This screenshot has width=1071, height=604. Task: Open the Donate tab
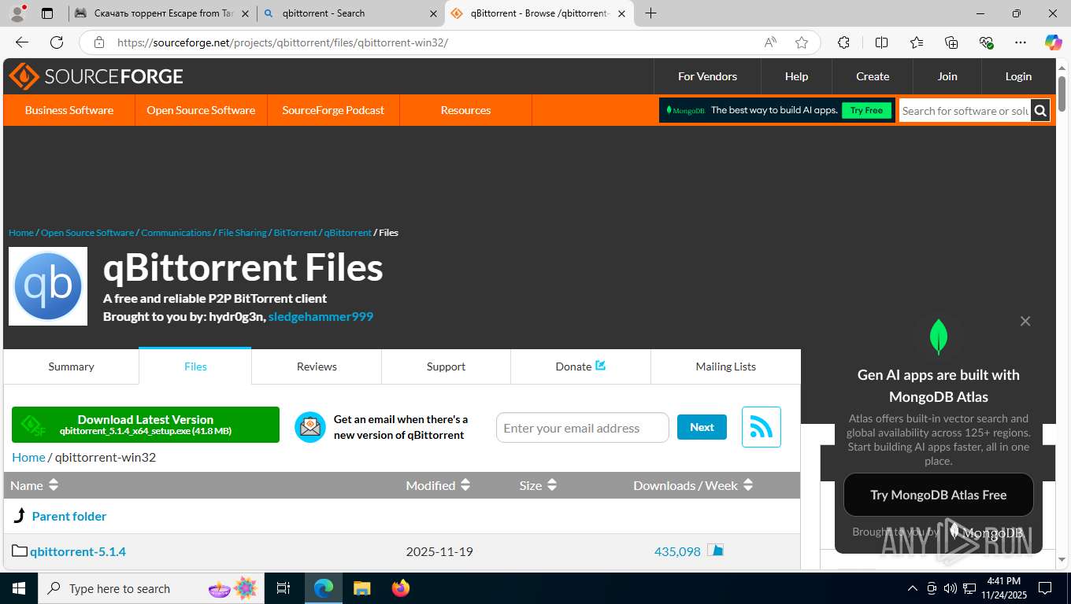580,366
